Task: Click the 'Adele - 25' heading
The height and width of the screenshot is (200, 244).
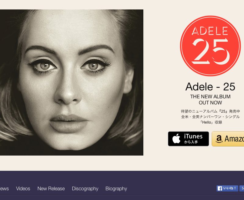Action: [210, 87]
